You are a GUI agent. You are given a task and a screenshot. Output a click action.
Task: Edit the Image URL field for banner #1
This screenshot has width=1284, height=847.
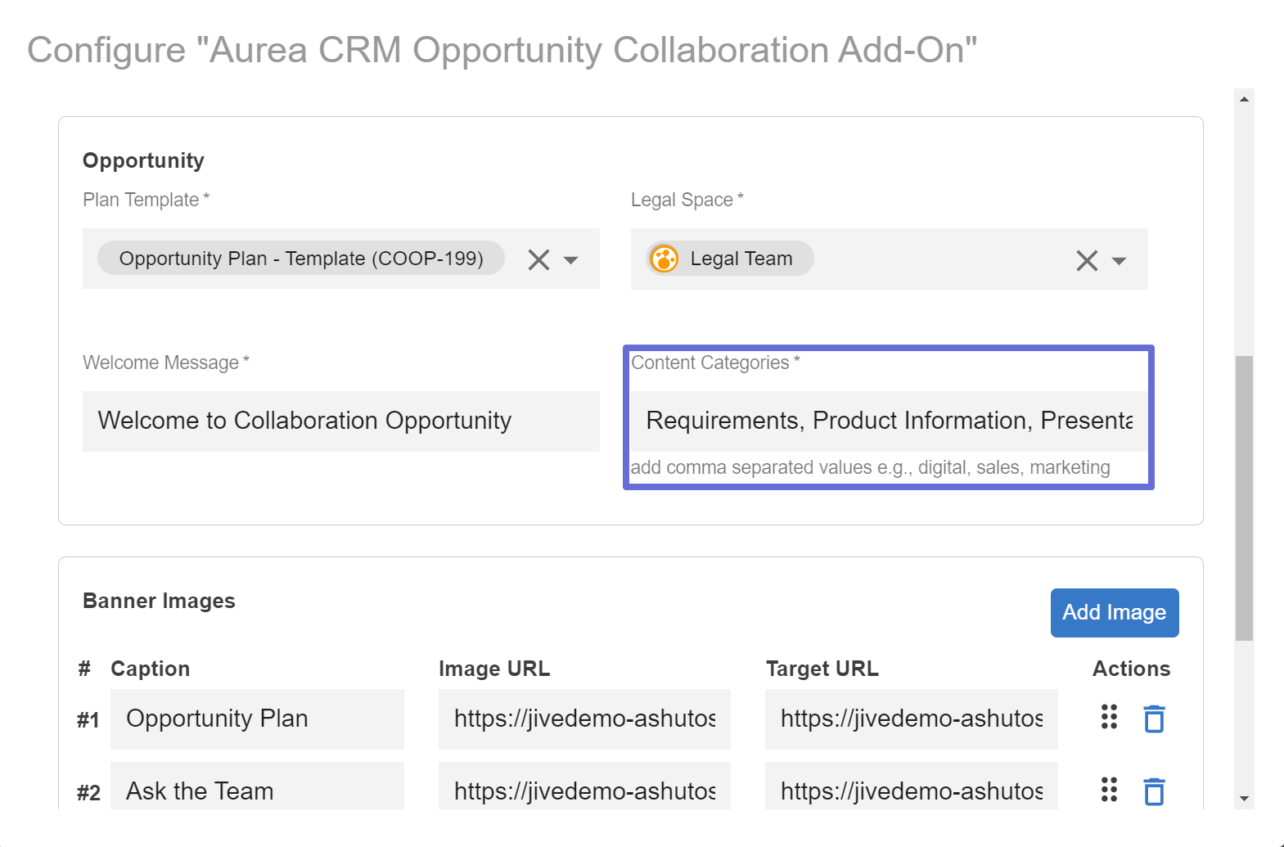[584, 719]
